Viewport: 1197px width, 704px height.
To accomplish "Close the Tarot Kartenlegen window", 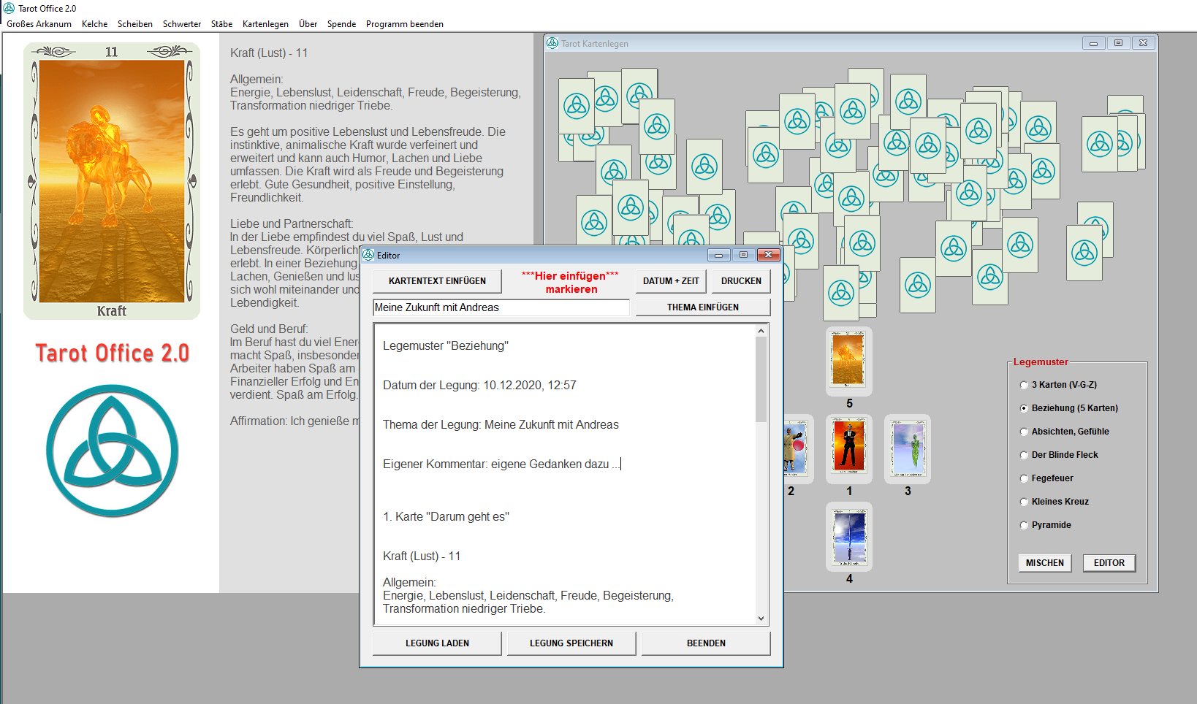I will point(1143,43).
